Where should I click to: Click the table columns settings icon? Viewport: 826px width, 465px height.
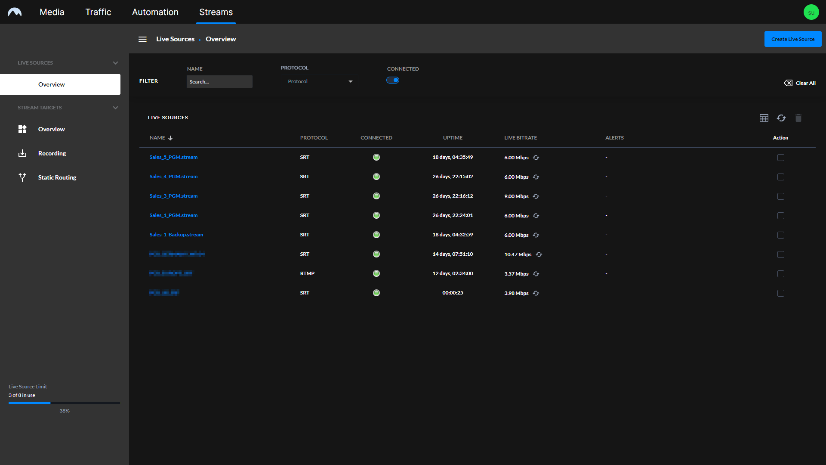coord(764,118)
